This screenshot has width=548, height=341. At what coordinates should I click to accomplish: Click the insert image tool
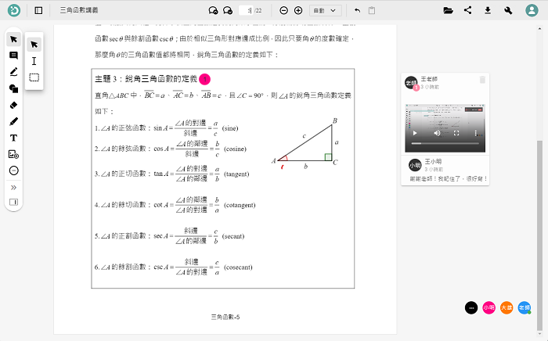coord(13,154)
